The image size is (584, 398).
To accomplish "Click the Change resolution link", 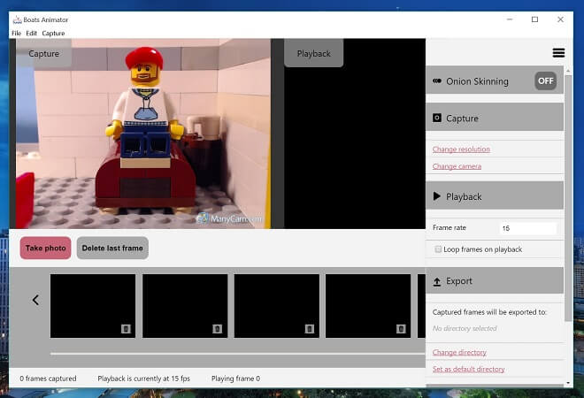I will click(461, 149).
